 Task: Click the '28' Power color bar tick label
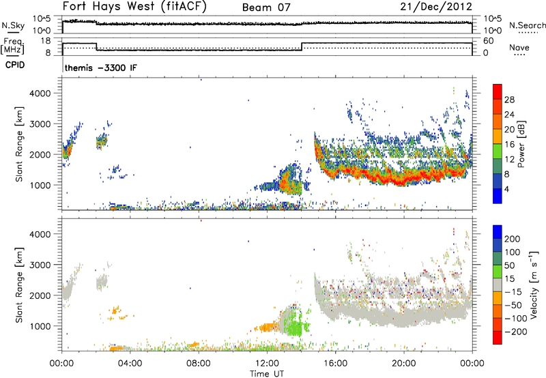[x=509, y=100]
